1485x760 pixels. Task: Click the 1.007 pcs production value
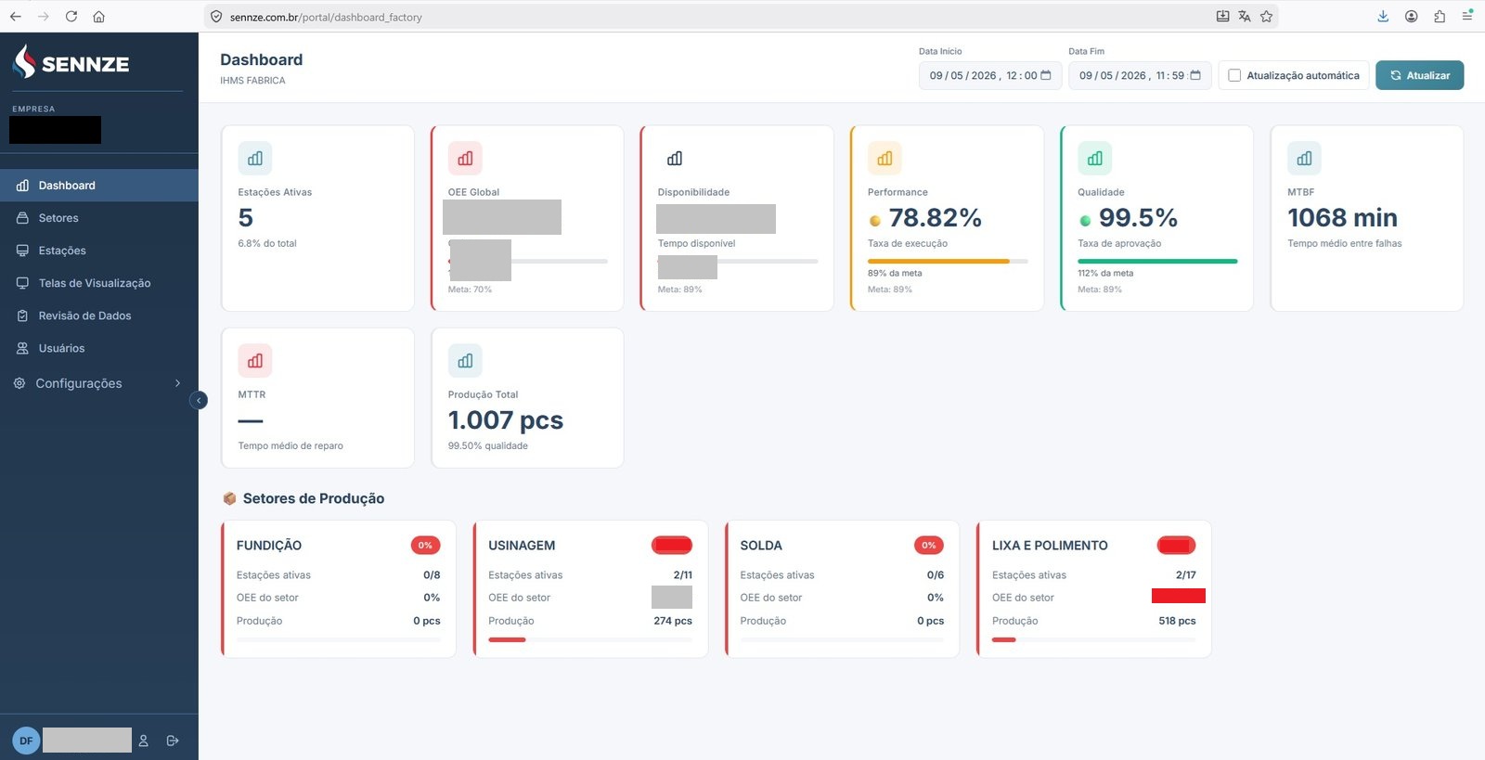click(506, 420)
